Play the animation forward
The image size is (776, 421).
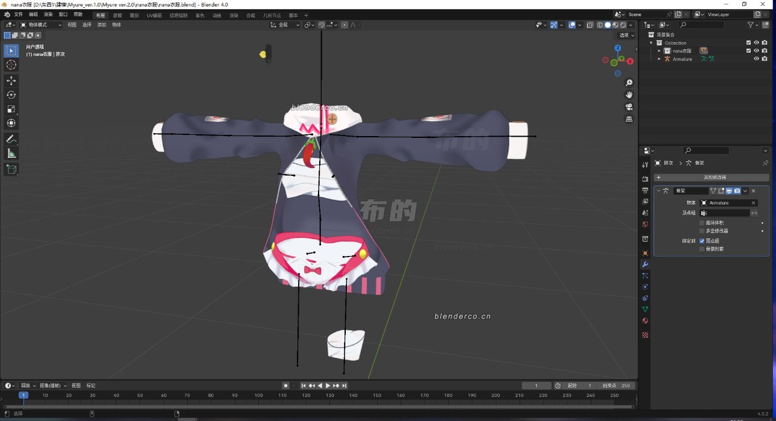pos(328,385)
